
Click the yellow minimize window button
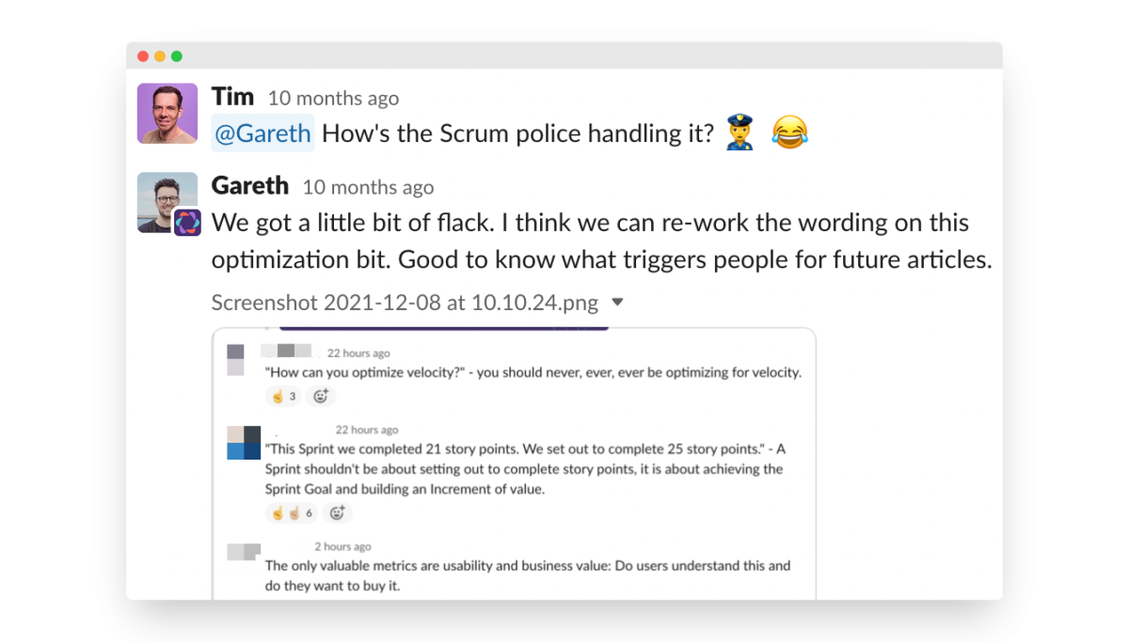(x=160, y=56)
